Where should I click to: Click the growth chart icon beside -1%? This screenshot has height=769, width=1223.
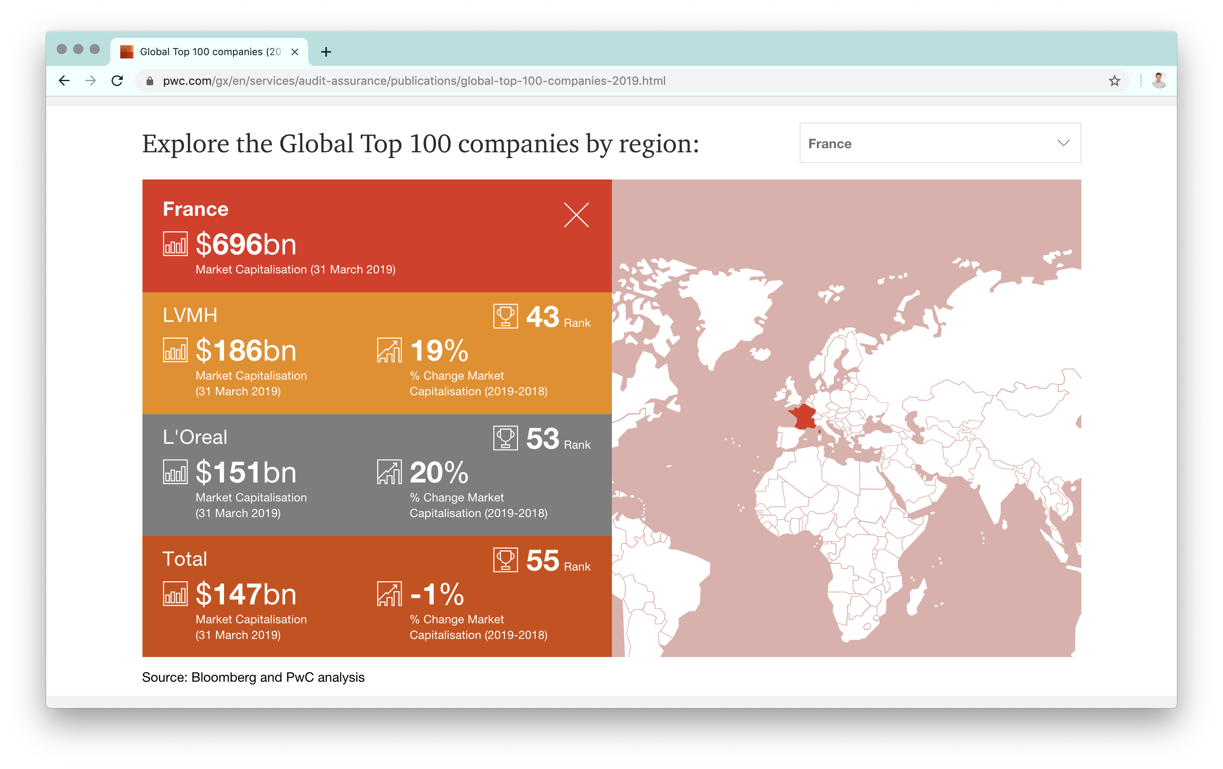pos(390,594)
